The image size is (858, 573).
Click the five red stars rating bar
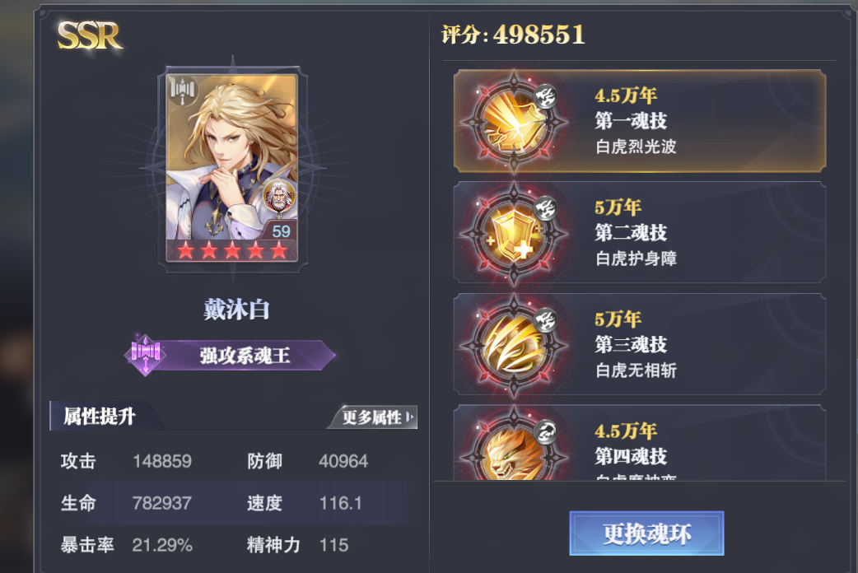232,250
